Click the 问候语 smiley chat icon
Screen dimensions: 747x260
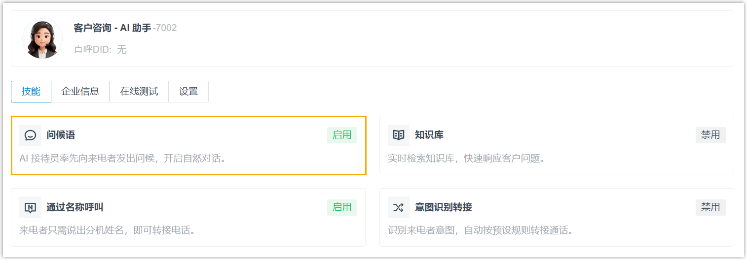pyautogui.click(x=30, y=135)
